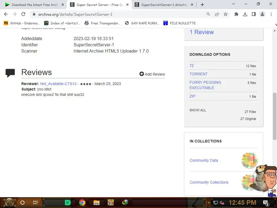This screenshot has width=277, height=208.
Task: Open Task View on the taskbar
Action: [x=35, y=203]
